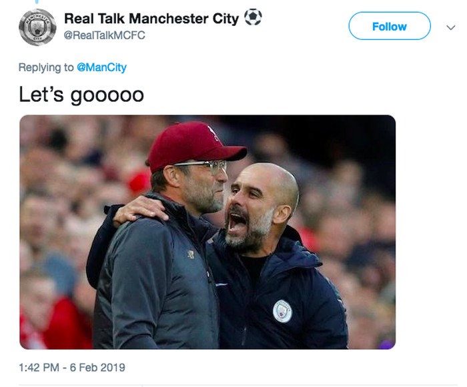
Task: Click the Manchester City crest profile avatar
Action: tap(37, 27)
